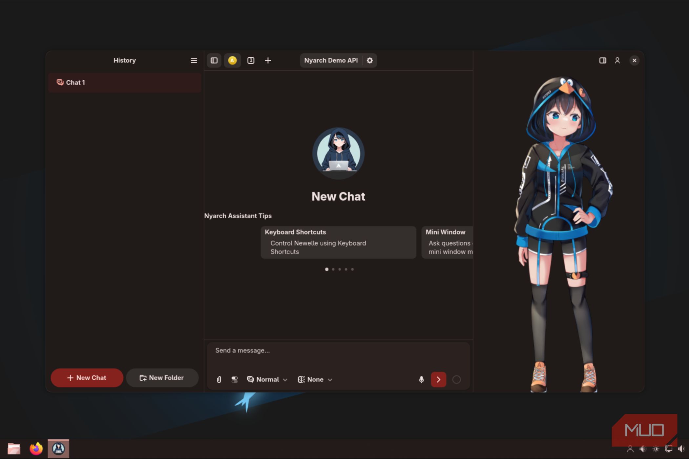The image size is (689, 459).
Task: Open the rightmost volume icon in the system tray
Action: click(x=681, y=449)
